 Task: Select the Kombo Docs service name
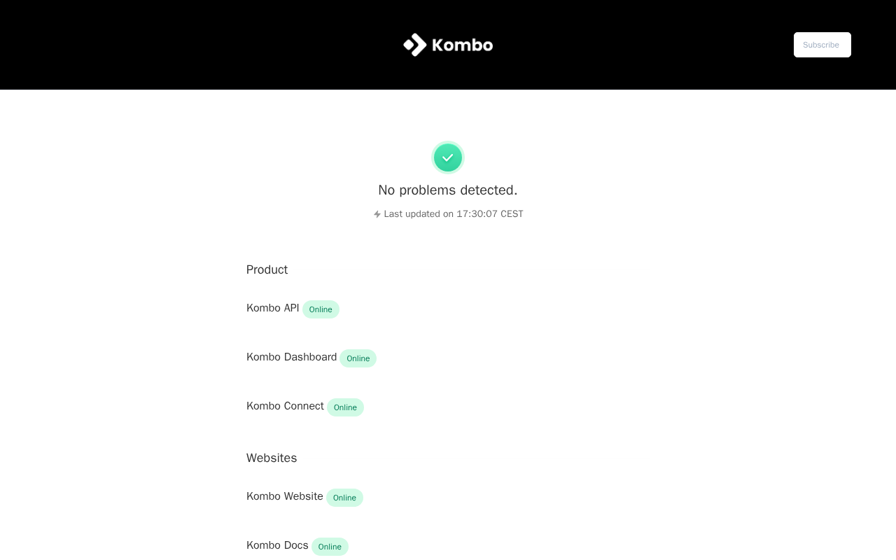click(277, 545)
